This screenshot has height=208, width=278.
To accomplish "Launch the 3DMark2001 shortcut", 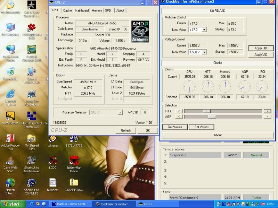I will (10, 118).
